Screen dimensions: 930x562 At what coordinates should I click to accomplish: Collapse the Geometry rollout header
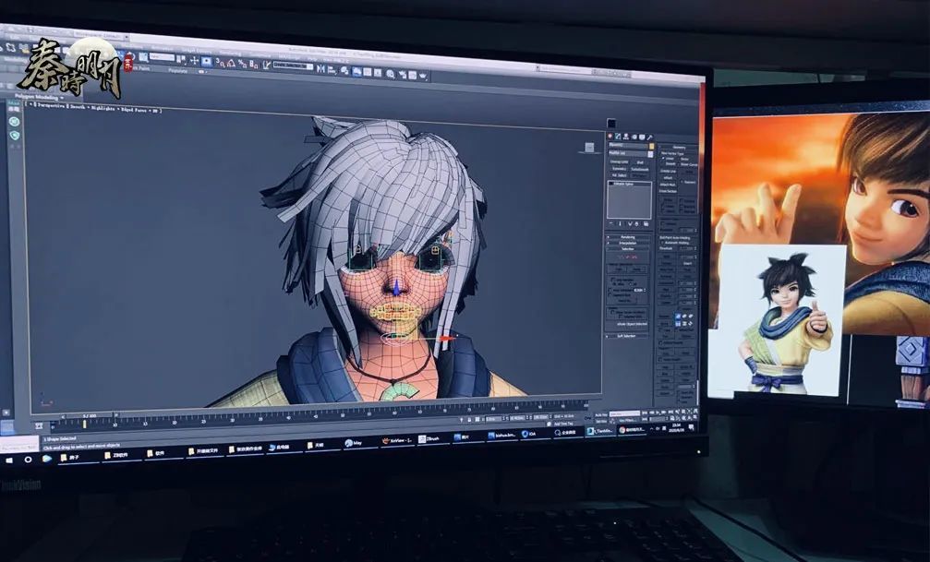(679, 147)
